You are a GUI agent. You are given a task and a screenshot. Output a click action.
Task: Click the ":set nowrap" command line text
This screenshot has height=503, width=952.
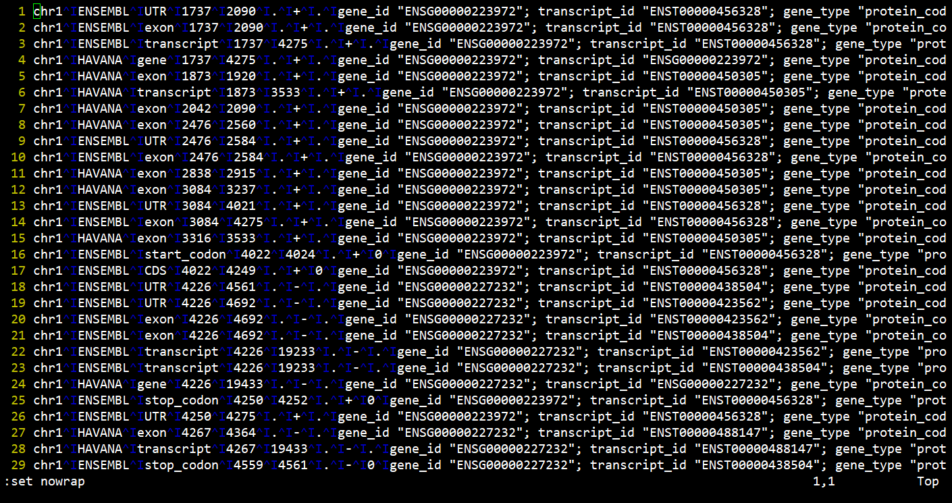pos(45,481)
